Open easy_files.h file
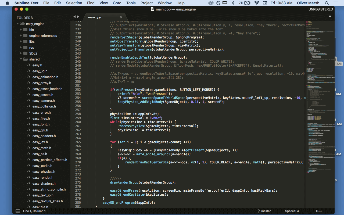 41,118
